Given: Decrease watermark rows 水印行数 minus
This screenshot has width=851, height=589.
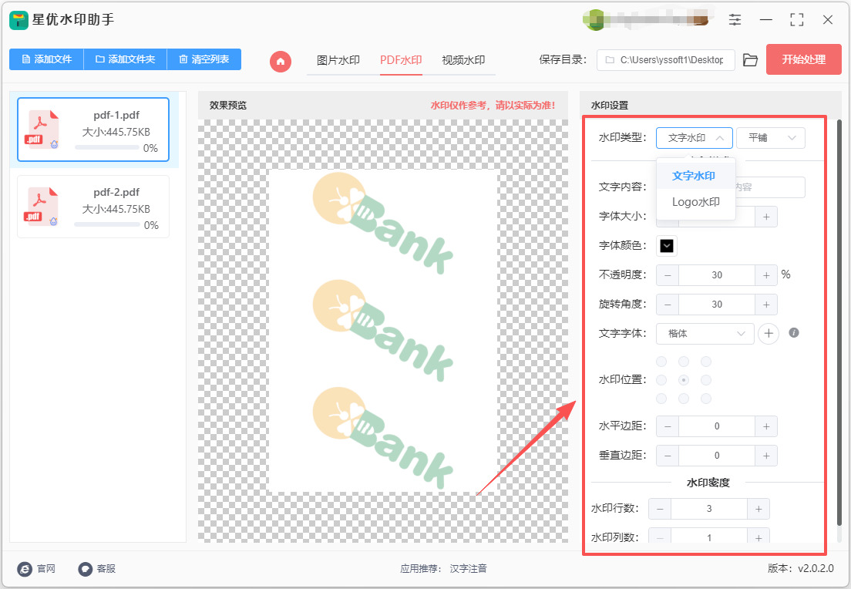Looking at the screenshot, I should [660, 509].
